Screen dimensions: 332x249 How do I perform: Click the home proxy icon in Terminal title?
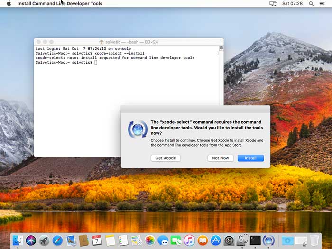pyautogui.click(x=101, y=42)
